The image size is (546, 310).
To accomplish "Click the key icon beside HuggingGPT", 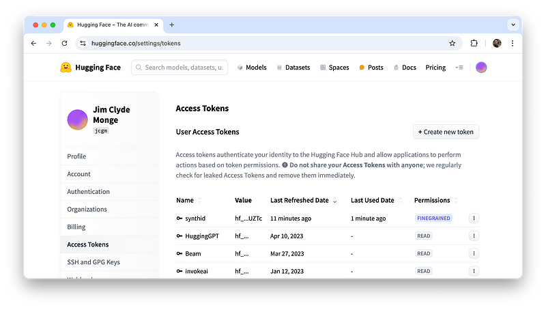I will tap(179, 236).
